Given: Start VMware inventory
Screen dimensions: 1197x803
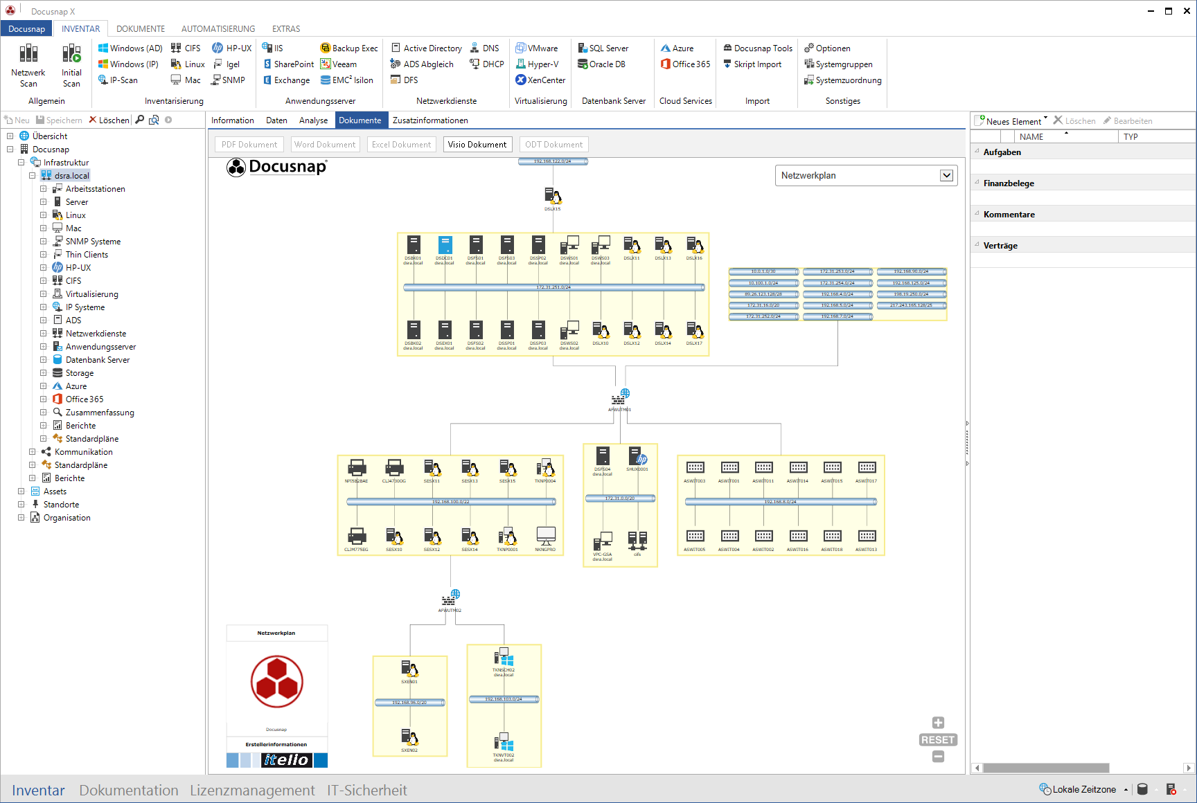Looking at the screenshot, I should pyautogui.click(x=537, y=48).
